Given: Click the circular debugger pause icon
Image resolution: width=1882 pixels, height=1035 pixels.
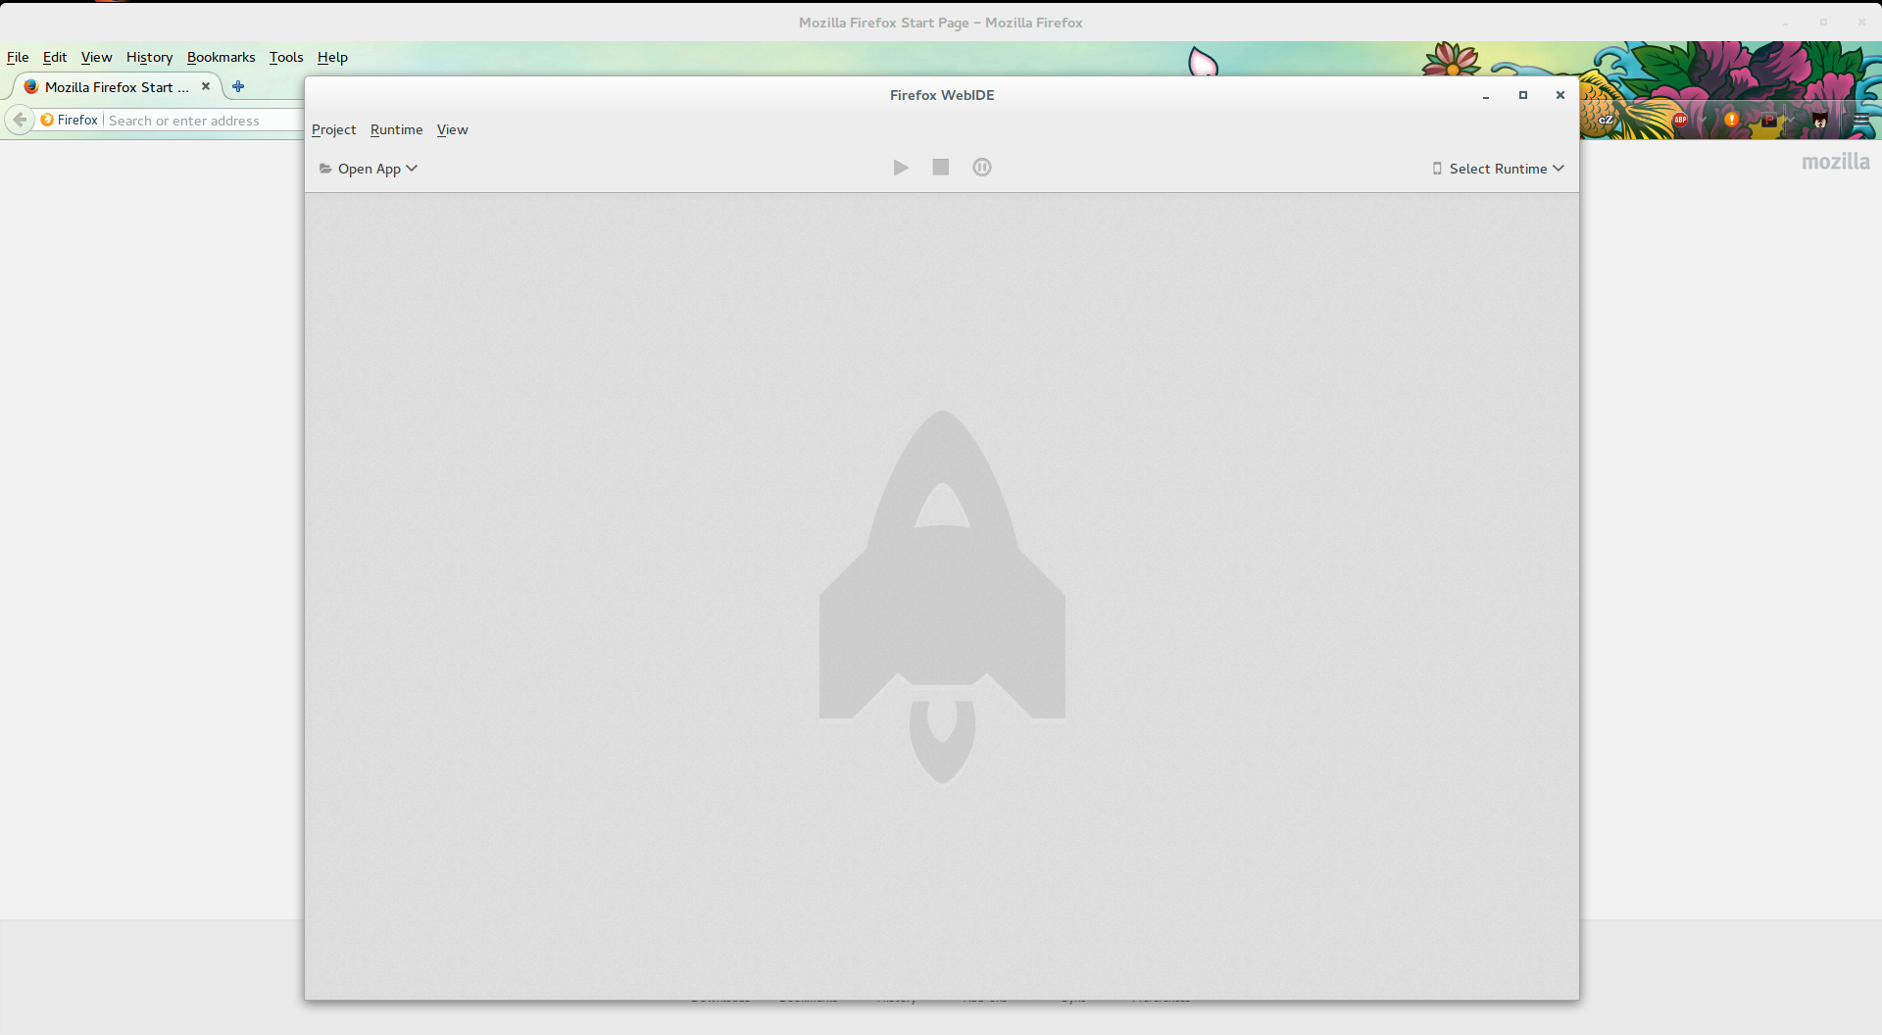Looking at the screenshot, I should point(981,168).
